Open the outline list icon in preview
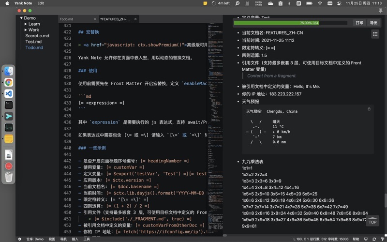The height and width of the screenshot is (242, 387). [x=375, y=34]
